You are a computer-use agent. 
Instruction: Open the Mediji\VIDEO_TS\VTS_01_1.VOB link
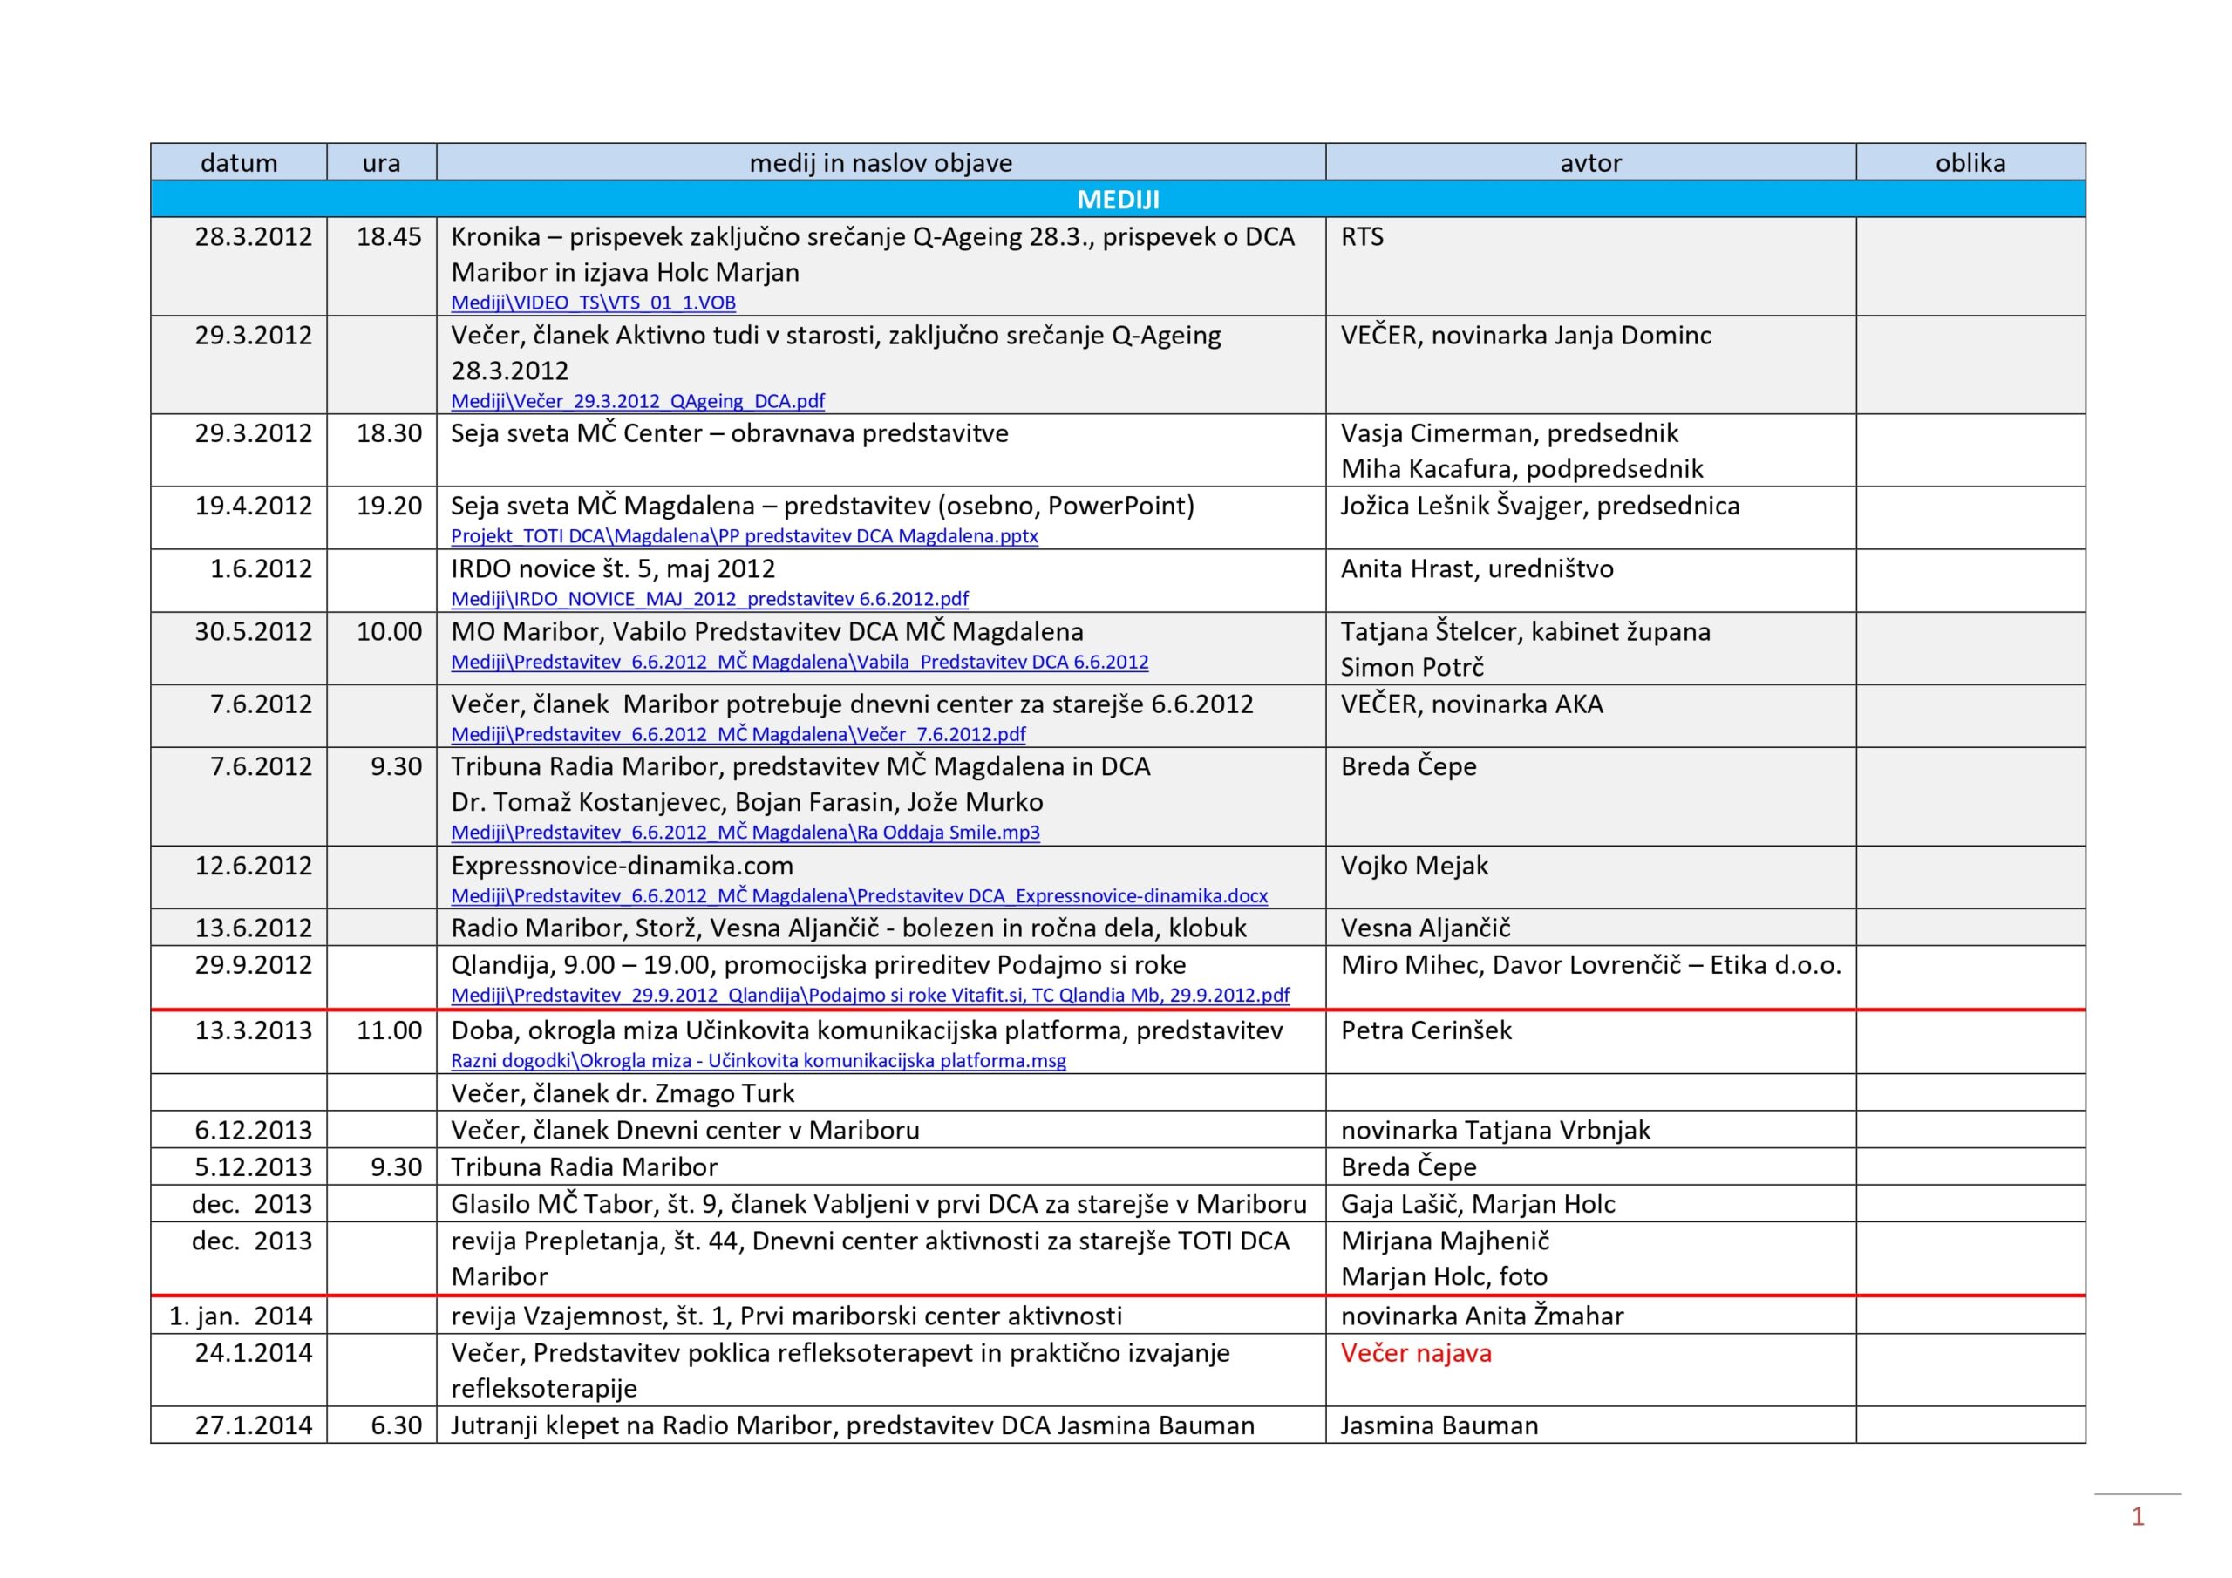click(x=593, y=303)
